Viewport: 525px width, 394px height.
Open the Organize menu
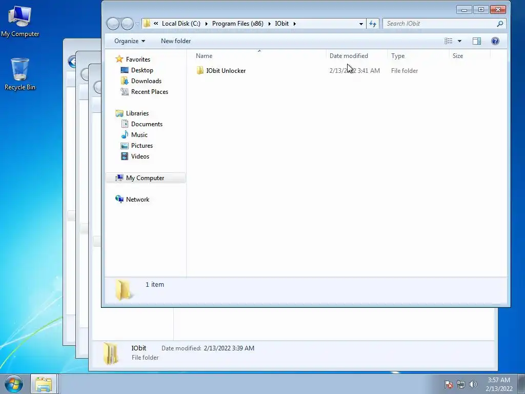coord(130,41)
